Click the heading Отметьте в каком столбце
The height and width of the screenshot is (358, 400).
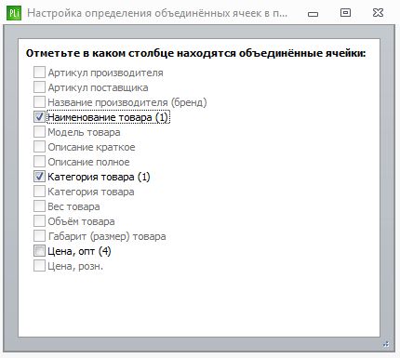pyautogui.click(x=196, y=53)
